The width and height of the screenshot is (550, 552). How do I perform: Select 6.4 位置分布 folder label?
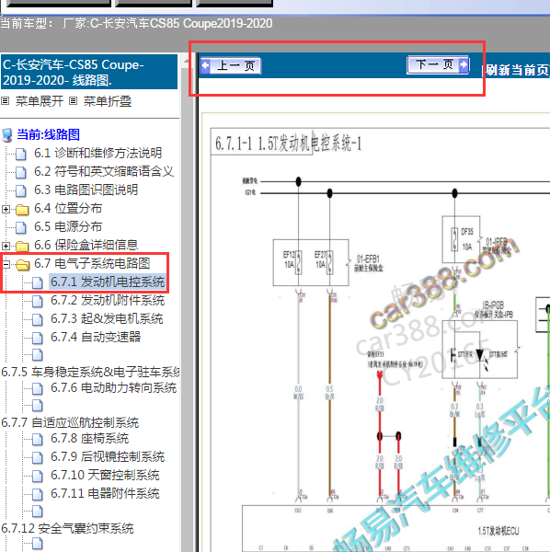[x=68, y=208]
